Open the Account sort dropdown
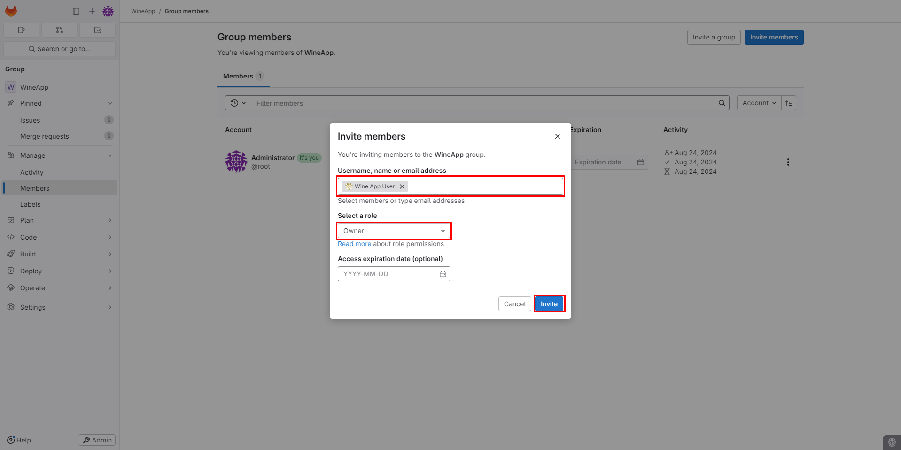 759,103
